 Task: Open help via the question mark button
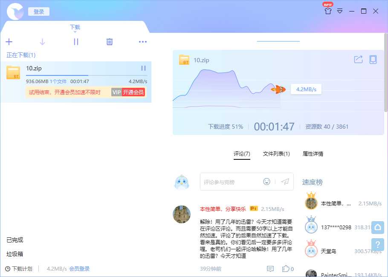[378, 245]
